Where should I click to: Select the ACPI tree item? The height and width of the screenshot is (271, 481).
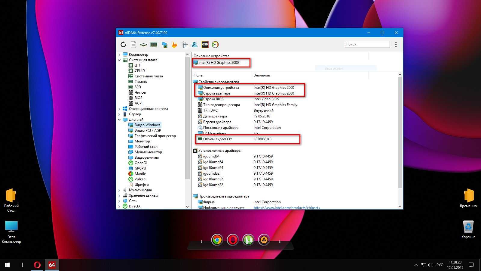click(138, 103)
